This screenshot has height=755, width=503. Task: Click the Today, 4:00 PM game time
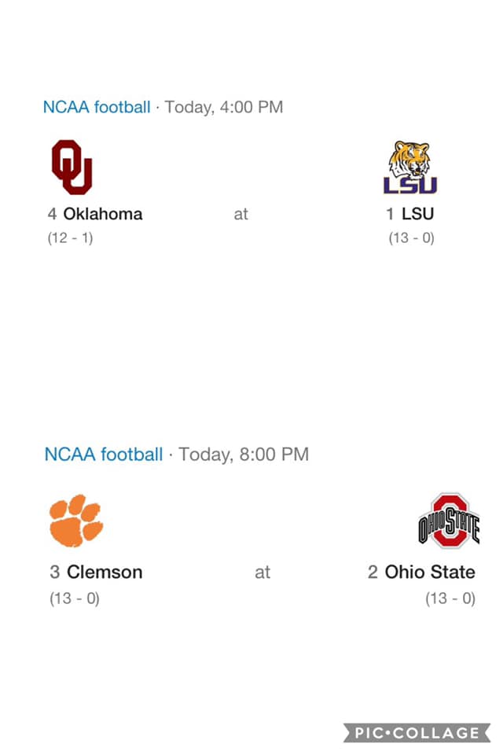click(x=224, y=107)
